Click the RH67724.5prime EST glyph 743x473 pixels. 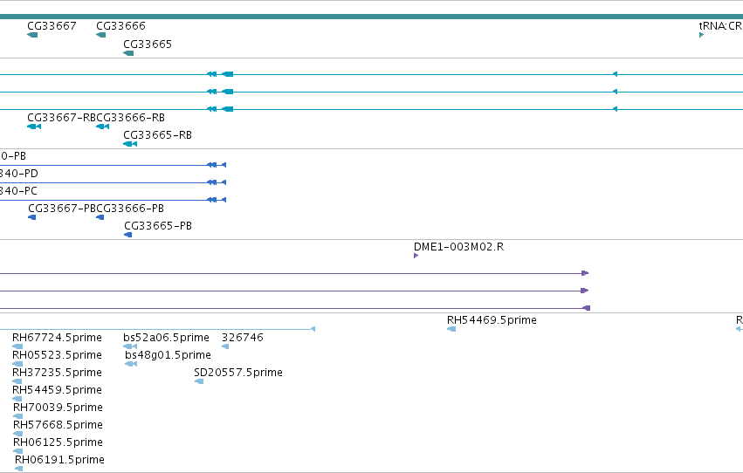click(x=17, y=346)
